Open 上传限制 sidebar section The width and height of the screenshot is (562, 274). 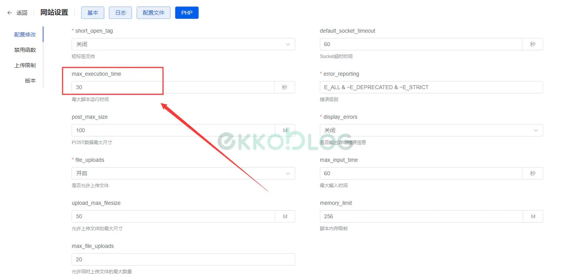coord(25,65)
